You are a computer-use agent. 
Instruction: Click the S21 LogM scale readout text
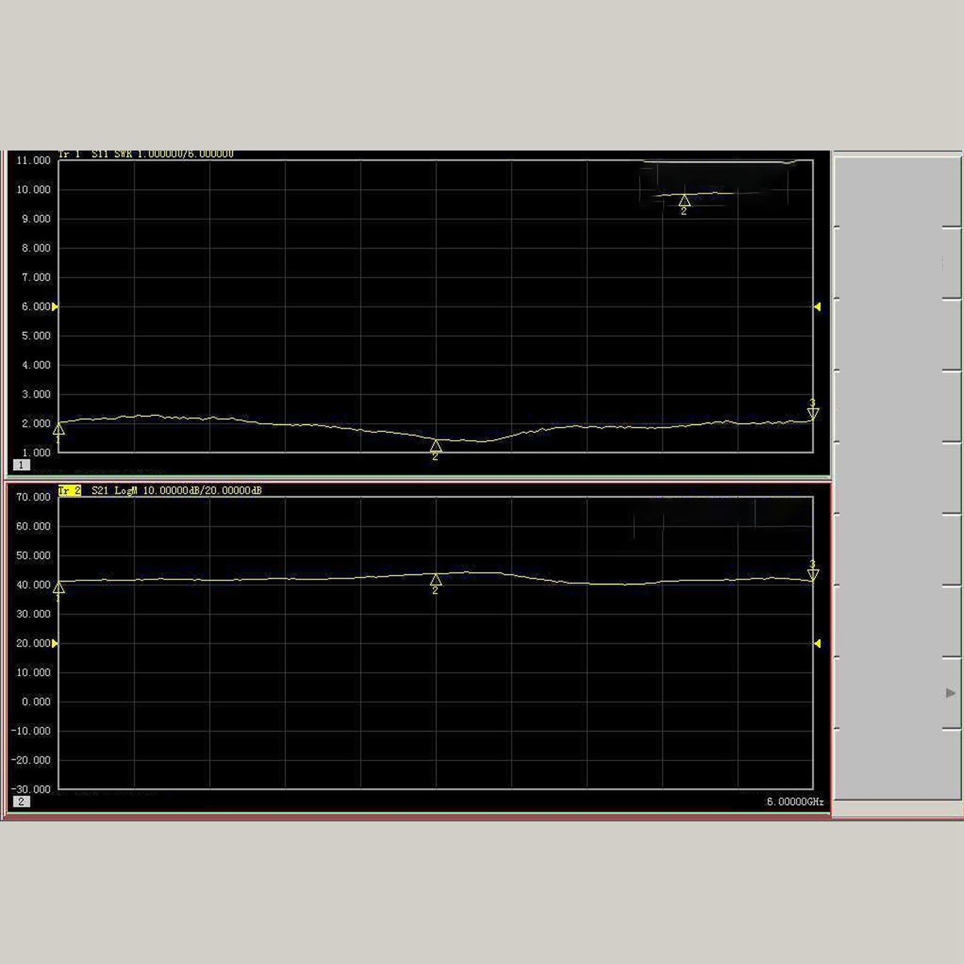tap(177, 491)
